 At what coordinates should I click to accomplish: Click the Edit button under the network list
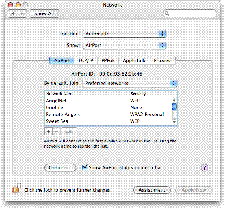[x=69, y=131]
